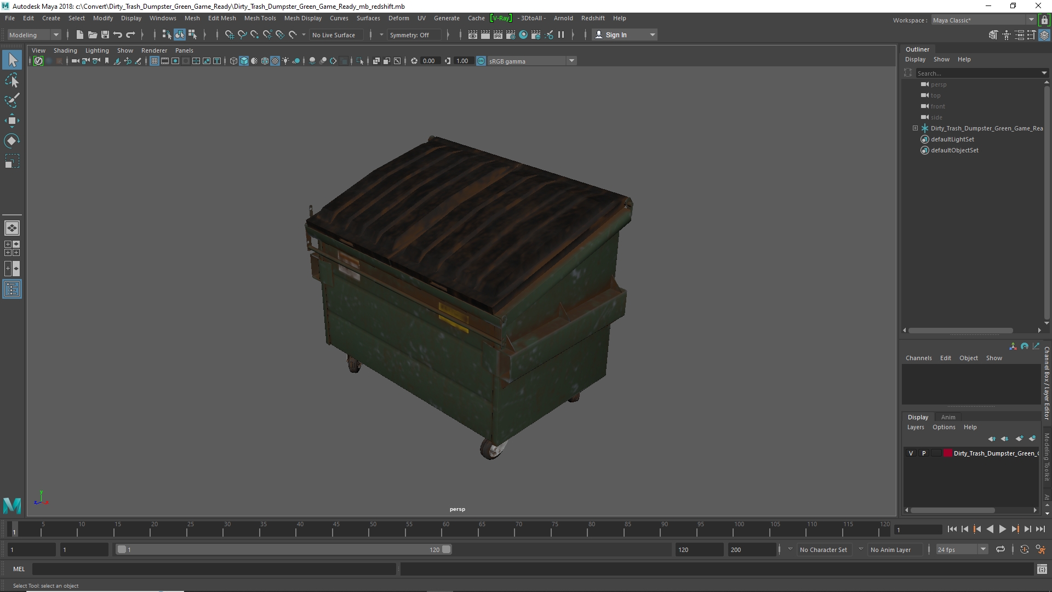
Task: Toggle auto keyframe button
Action: click(x=1024, y=549)
